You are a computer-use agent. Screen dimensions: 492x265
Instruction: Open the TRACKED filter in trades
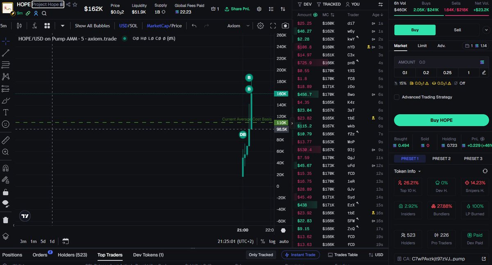click(x=329, y=4)
